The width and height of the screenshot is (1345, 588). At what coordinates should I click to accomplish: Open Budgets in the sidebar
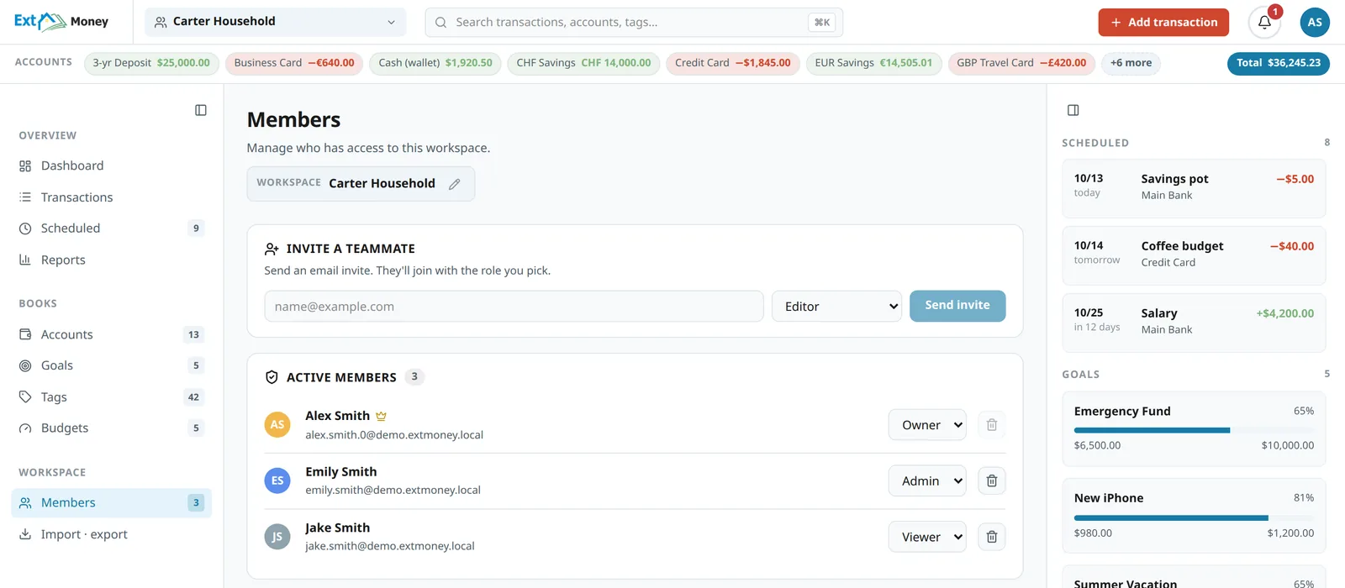[111, 428]
